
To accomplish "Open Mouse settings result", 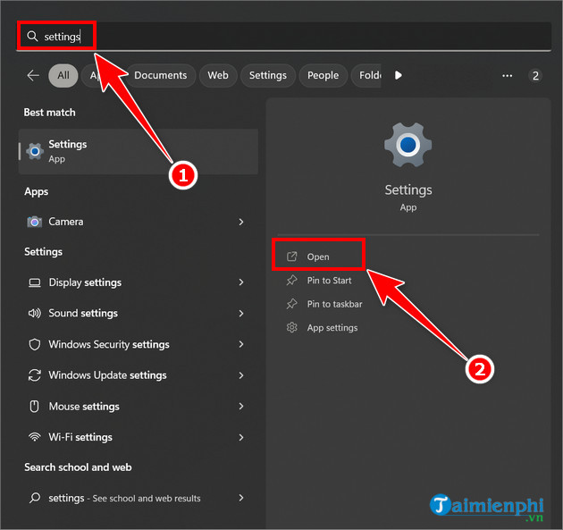I will tap(139, 407).
